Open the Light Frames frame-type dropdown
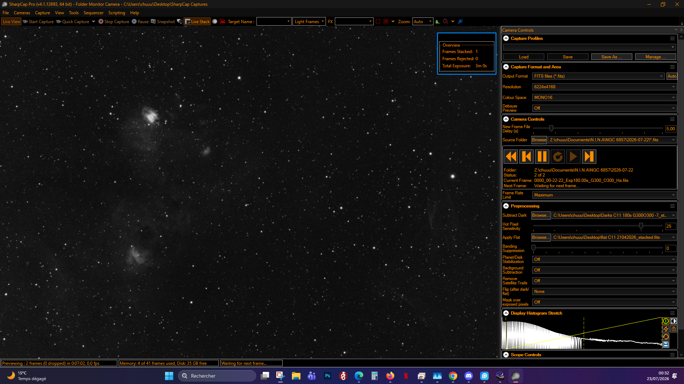This screenshot has width=684, height=384. [309, 22]
